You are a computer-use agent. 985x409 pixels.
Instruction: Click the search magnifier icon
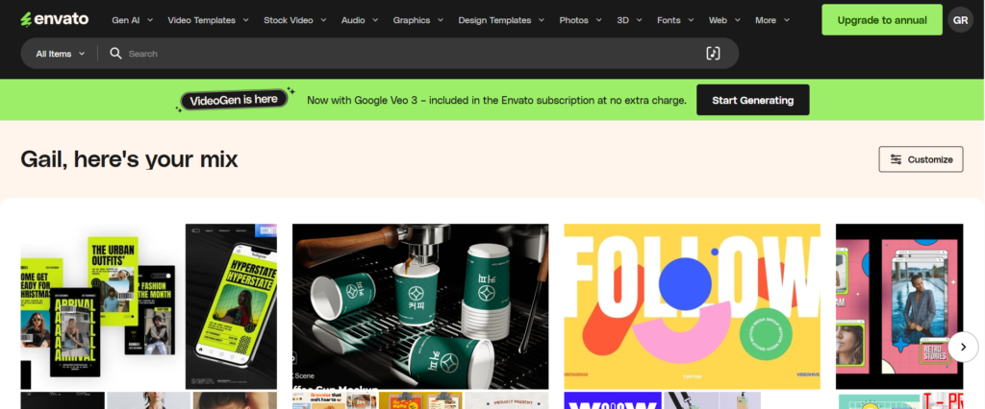(x=115, y=54)
